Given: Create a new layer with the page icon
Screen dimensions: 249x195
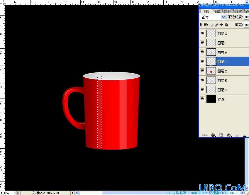Looking at the screenshot, I should click(x=245, y=135).
